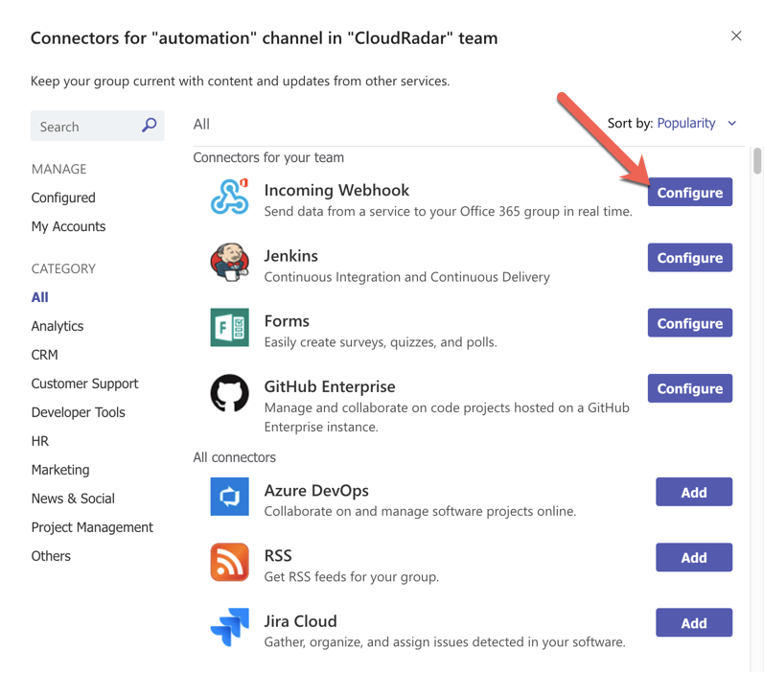
Task: Configure the GitHub Enterprise connector
Action: click(690, 388)
